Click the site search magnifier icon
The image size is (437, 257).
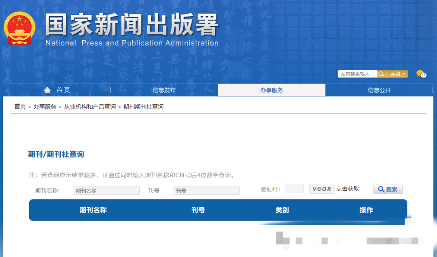pyautogui.click(x=381, y=74)
